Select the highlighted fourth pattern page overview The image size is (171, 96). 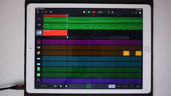tap(119, 38)
